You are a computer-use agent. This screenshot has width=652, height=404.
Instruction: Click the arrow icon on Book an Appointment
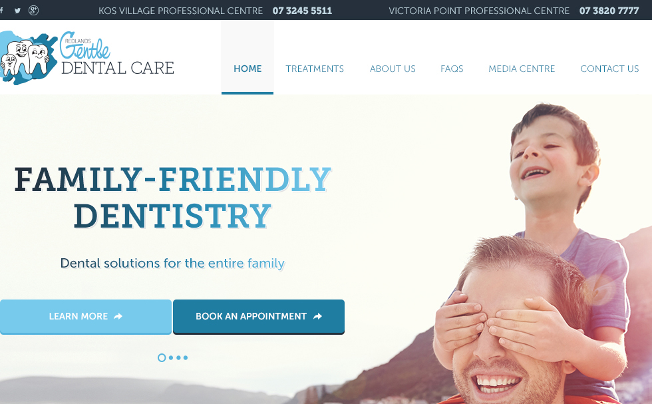[318, 316]
